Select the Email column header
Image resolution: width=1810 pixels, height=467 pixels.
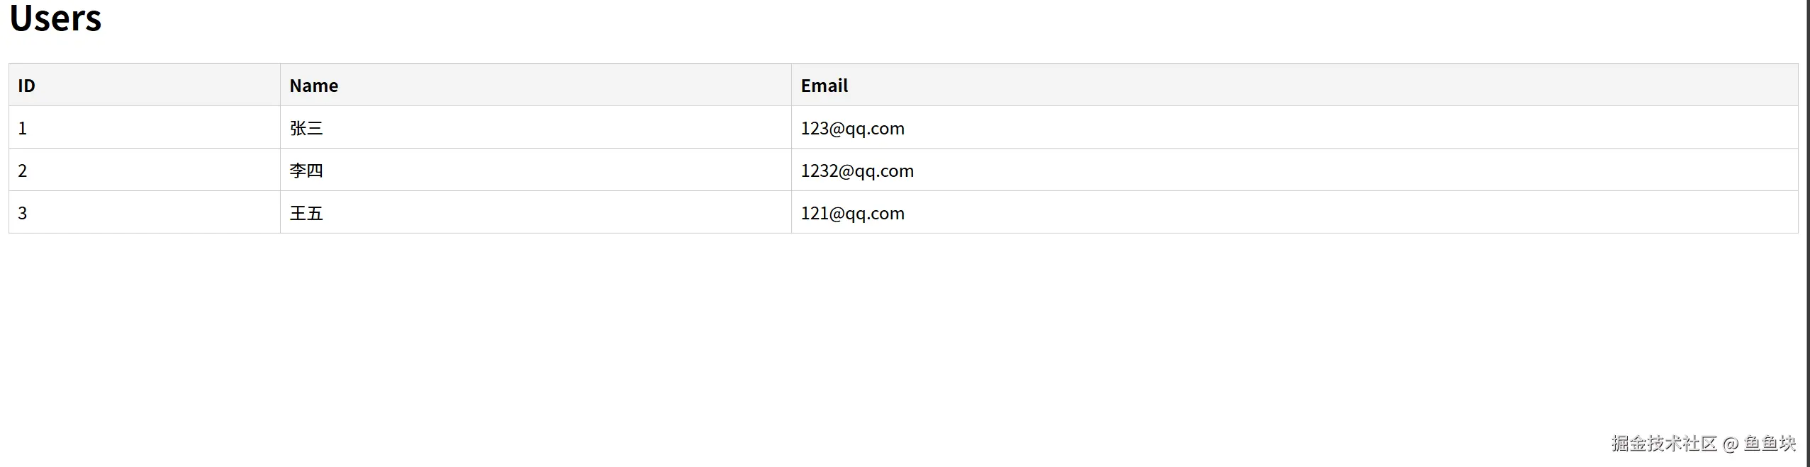(824, 86)
